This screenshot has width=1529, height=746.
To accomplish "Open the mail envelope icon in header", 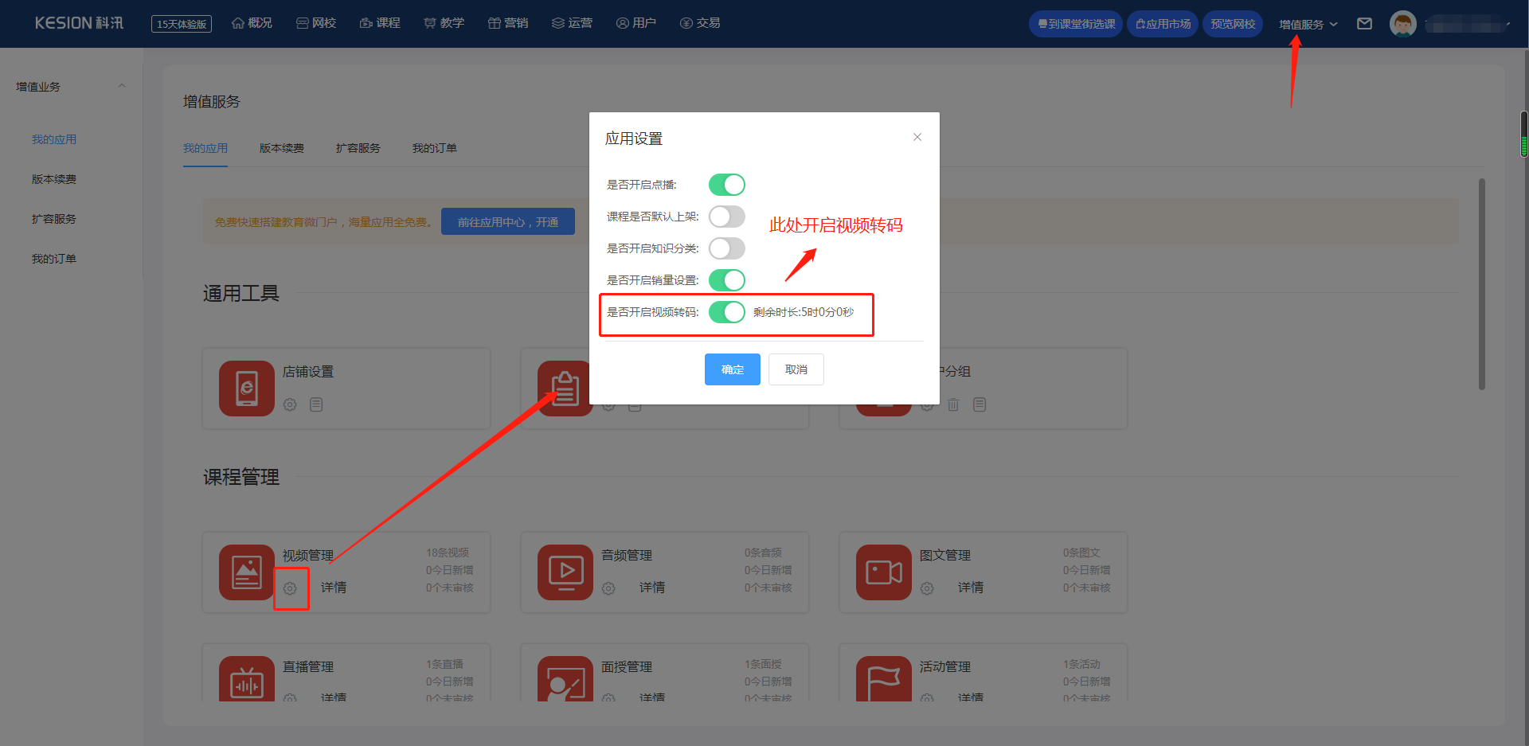I will 1364,24.
